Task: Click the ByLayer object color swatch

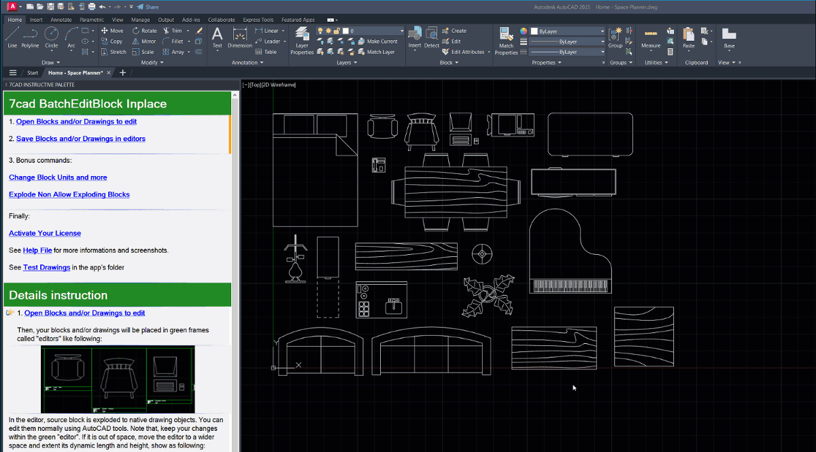Action: 534,31
